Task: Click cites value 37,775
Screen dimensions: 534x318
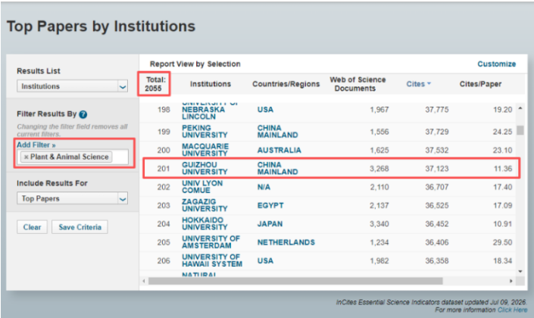Action: 436,110
